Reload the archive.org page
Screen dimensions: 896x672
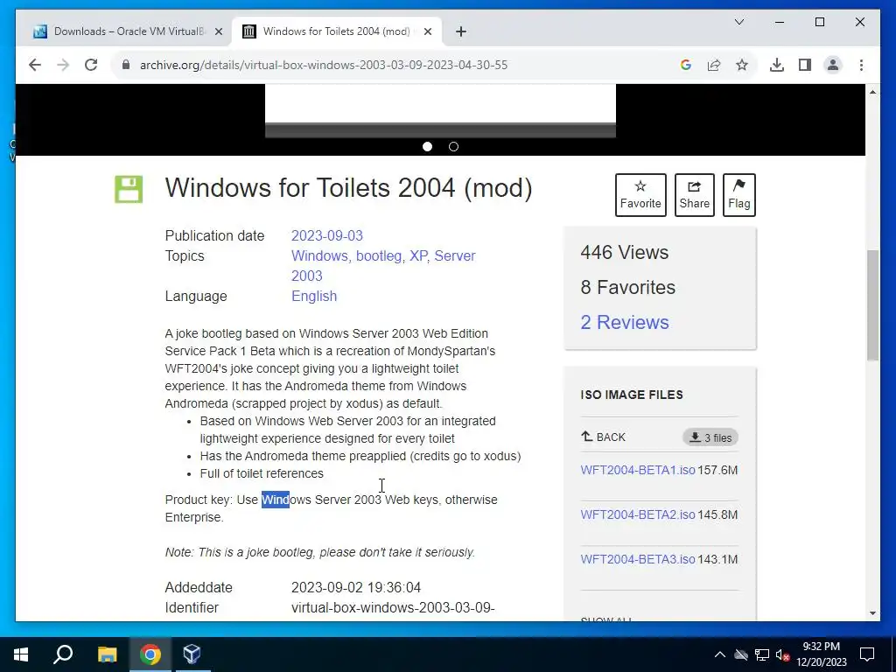coord(91,65)
